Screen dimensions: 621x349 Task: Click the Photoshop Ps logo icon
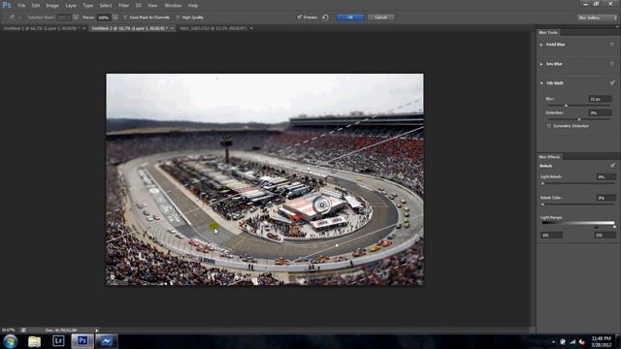pyautogui.click(x=7, y=5)
